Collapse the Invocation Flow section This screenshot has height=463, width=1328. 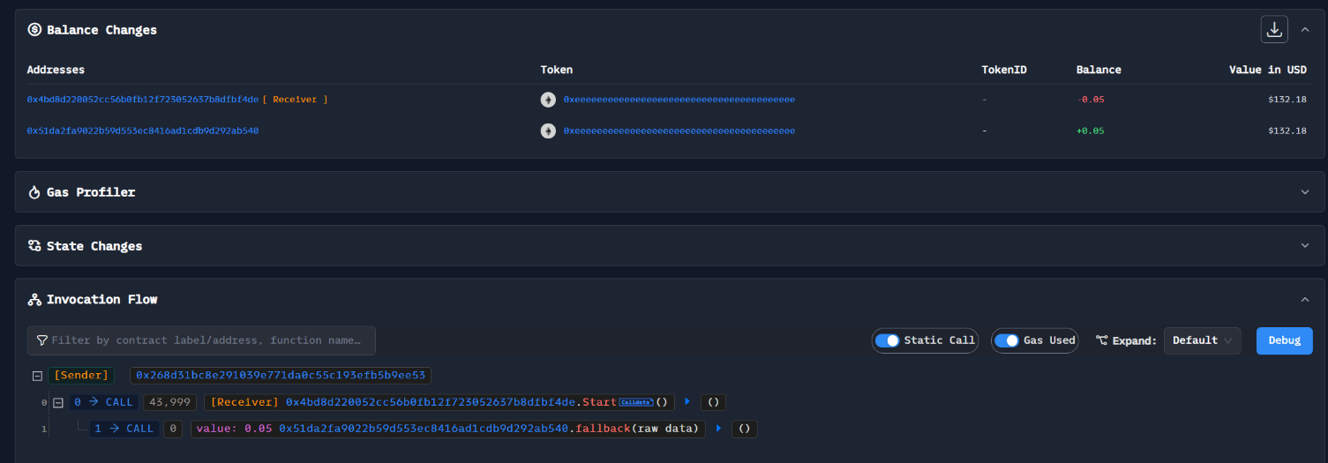point(1305,300)
